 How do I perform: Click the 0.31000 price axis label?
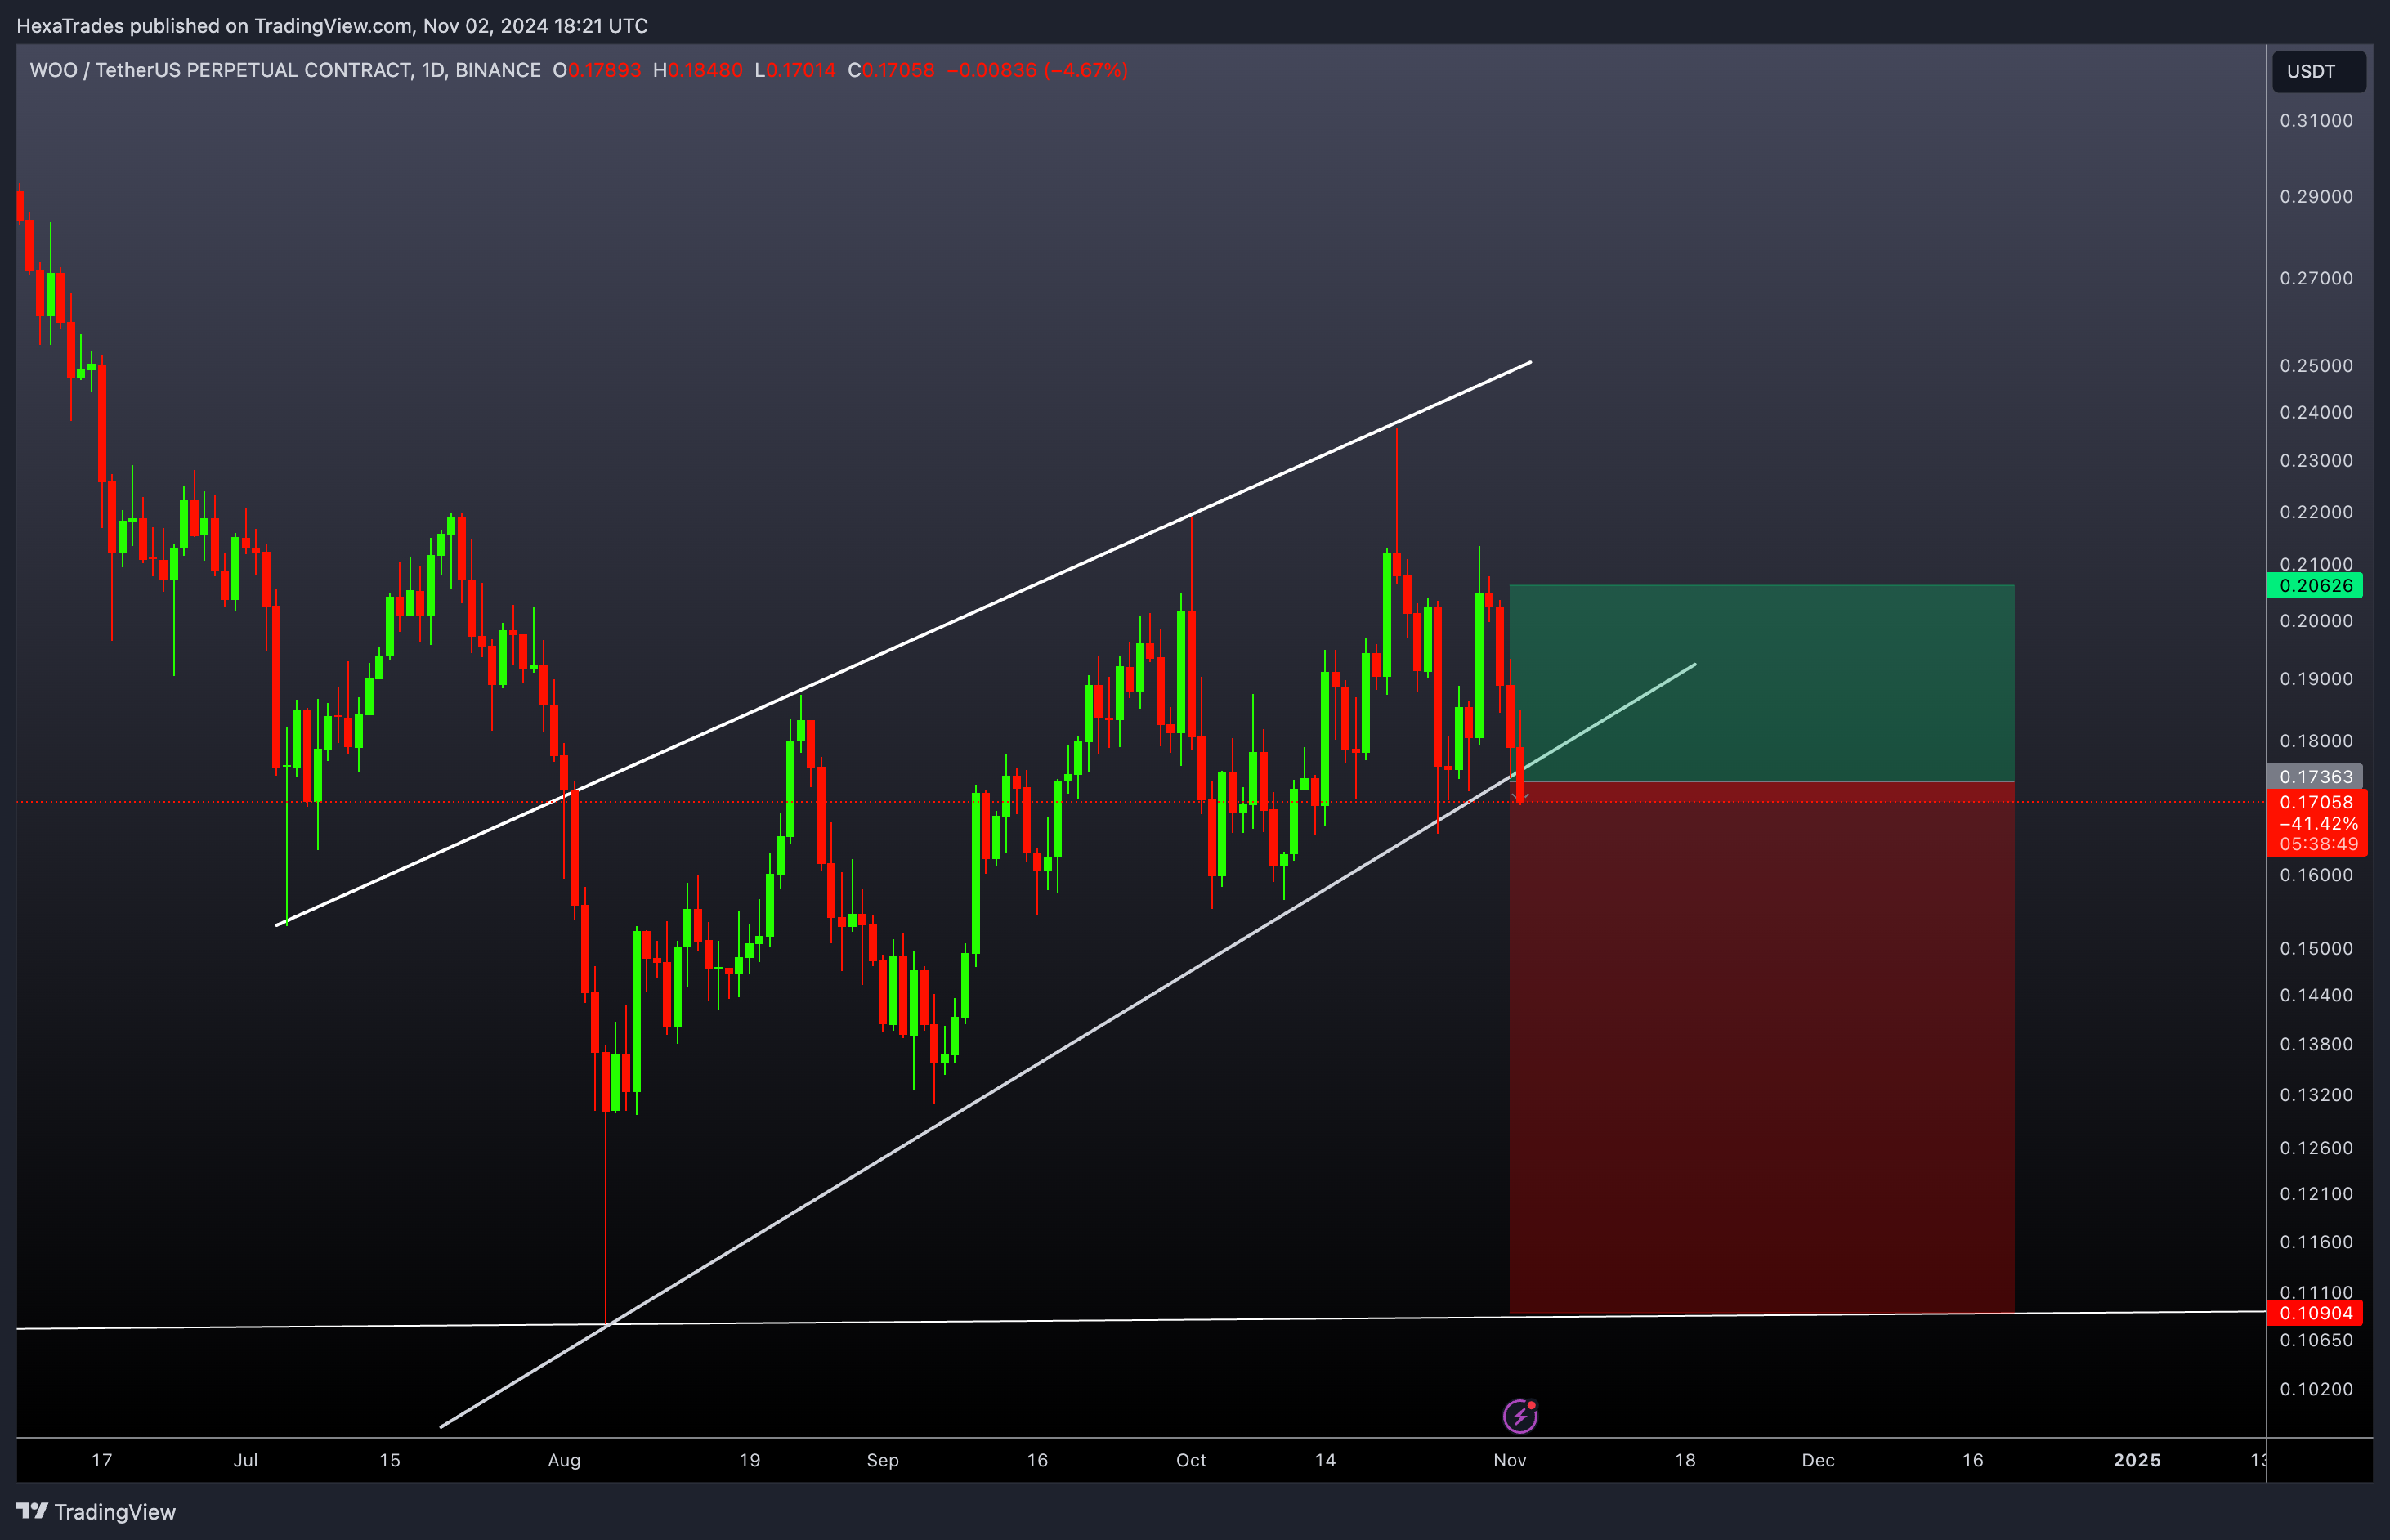pos(2315,121)
